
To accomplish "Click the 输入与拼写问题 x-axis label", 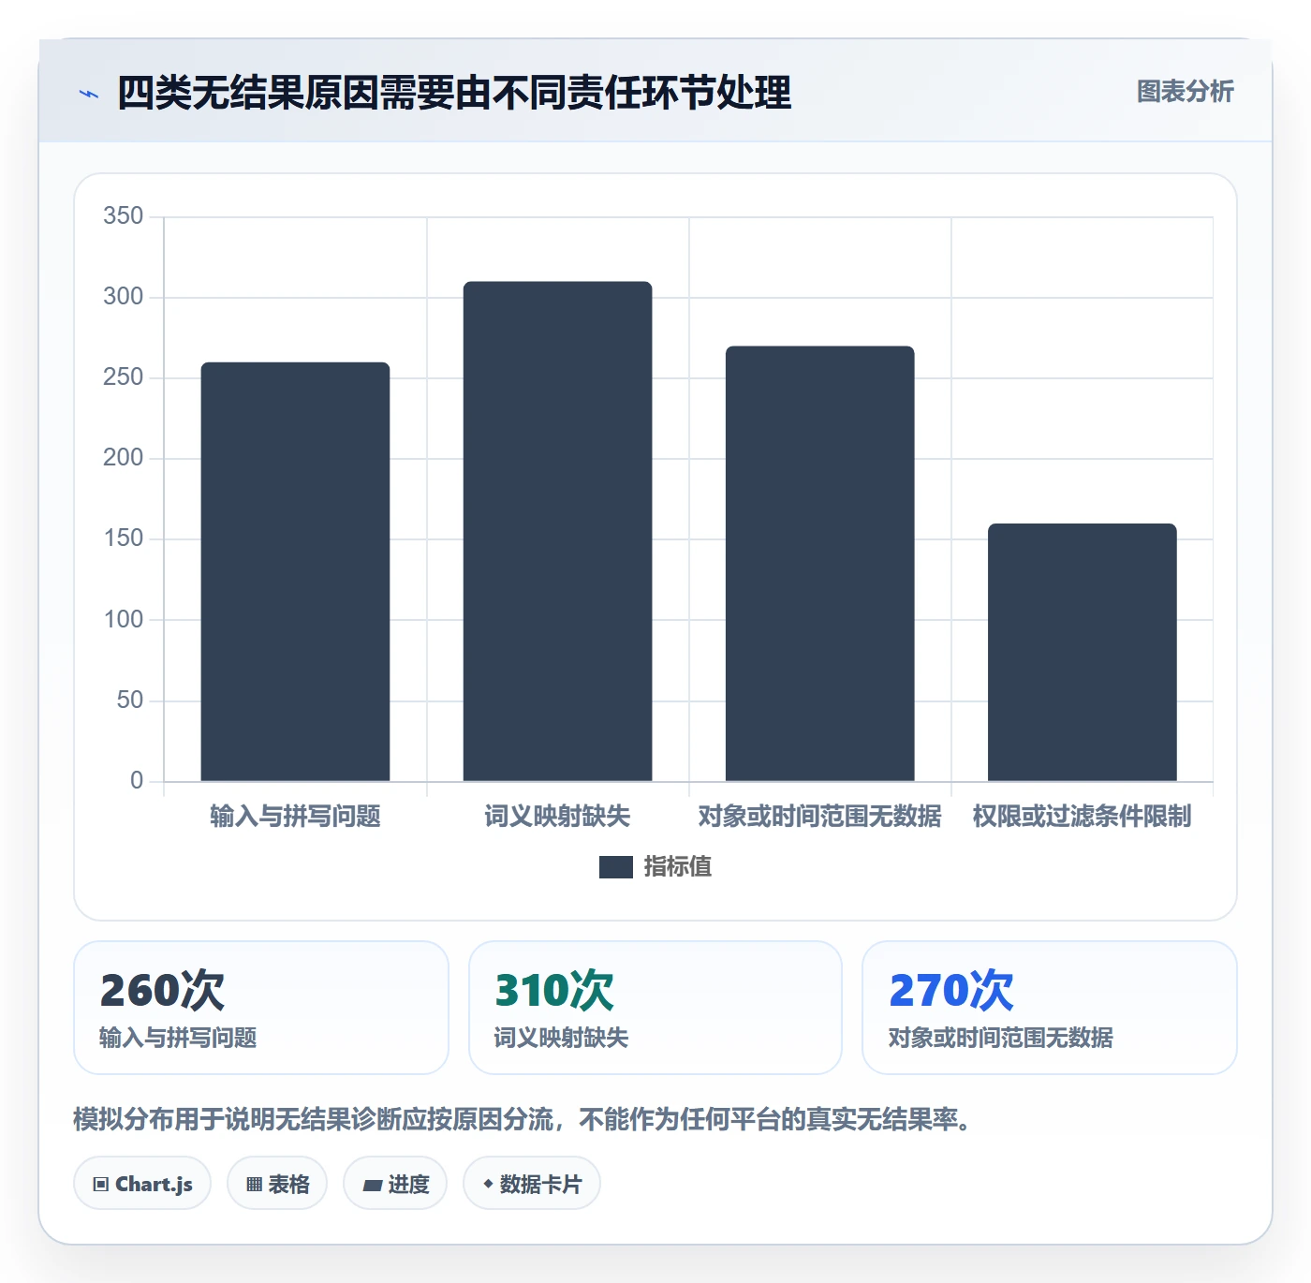I will tap(295, 817).
